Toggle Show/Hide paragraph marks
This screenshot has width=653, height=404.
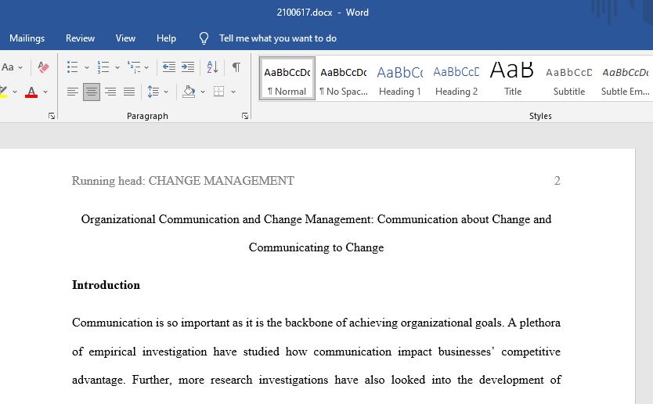[x=236, y=67]
